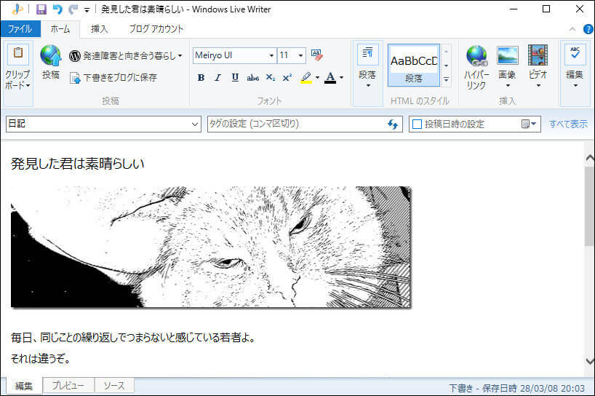
Task: Click 下書きをブログに保存 button
Action: point(113,78)
